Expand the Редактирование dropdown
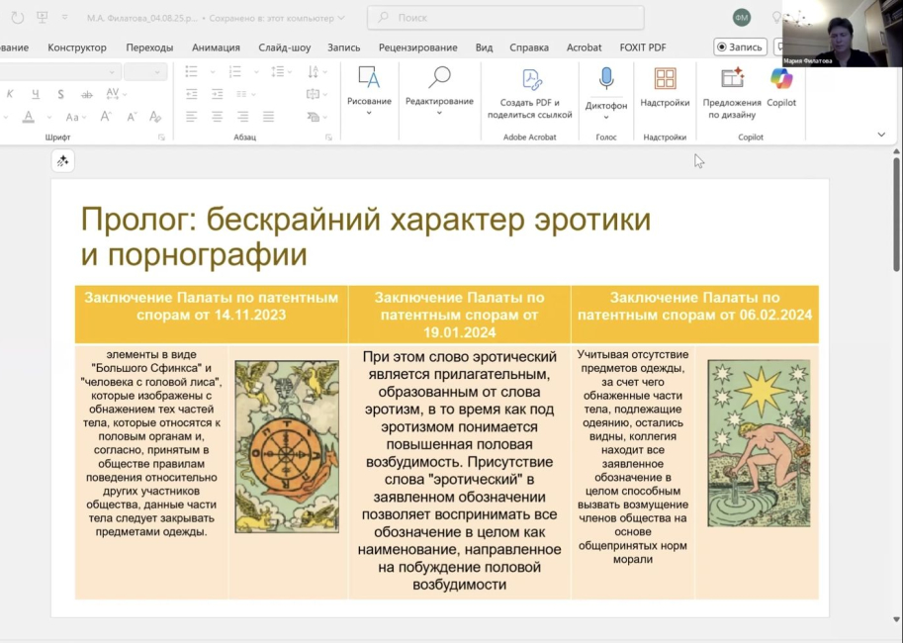This screenshot has width=903, height=643. pos(439,114)
